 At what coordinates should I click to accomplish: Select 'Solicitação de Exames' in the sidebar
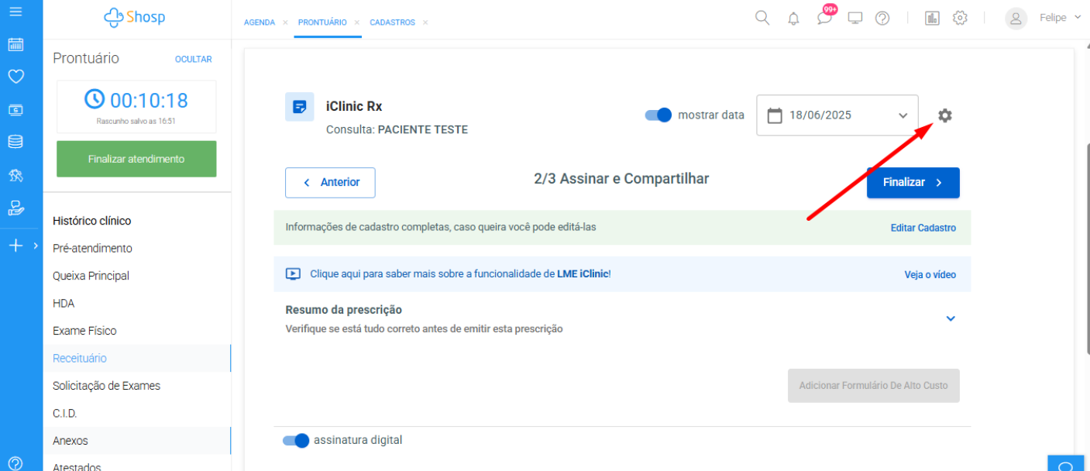106,386
